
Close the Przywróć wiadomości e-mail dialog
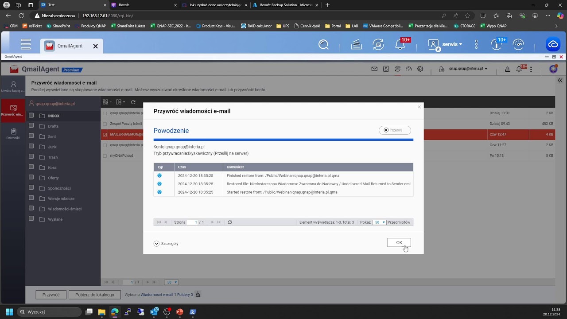(419, 107)
